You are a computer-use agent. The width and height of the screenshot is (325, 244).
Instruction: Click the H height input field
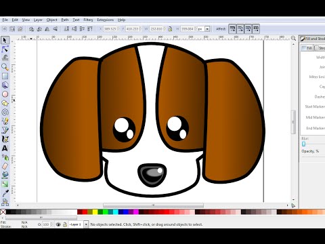pyautogui.click(x=189, y=29)
